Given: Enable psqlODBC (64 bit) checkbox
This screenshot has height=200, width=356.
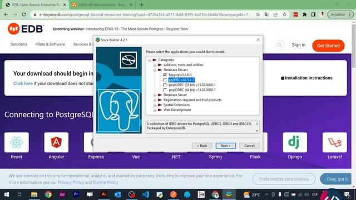Looking at the screenshot, I should 165,90.
